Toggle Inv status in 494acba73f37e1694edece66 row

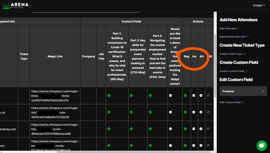pyautogui.click(x=193, y=129)
